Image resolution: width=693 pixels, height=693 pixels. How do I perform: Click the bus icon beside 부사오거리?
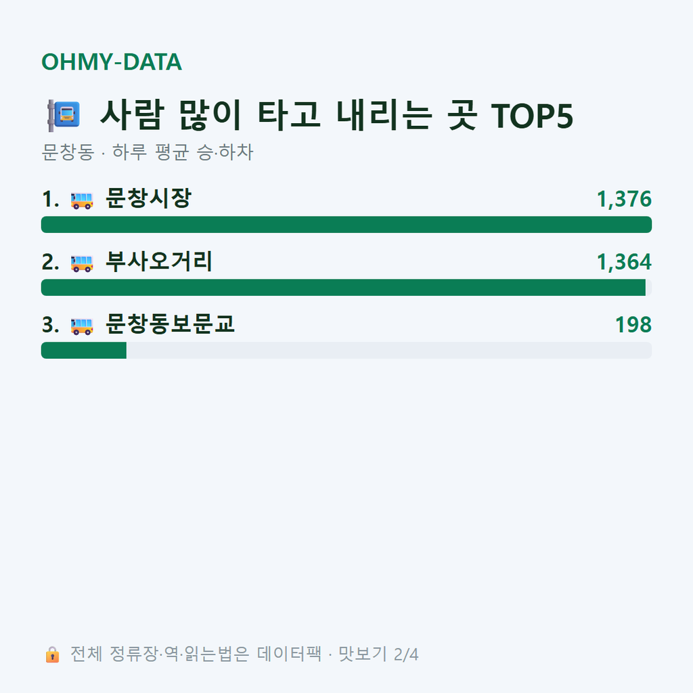pos(82,263)
